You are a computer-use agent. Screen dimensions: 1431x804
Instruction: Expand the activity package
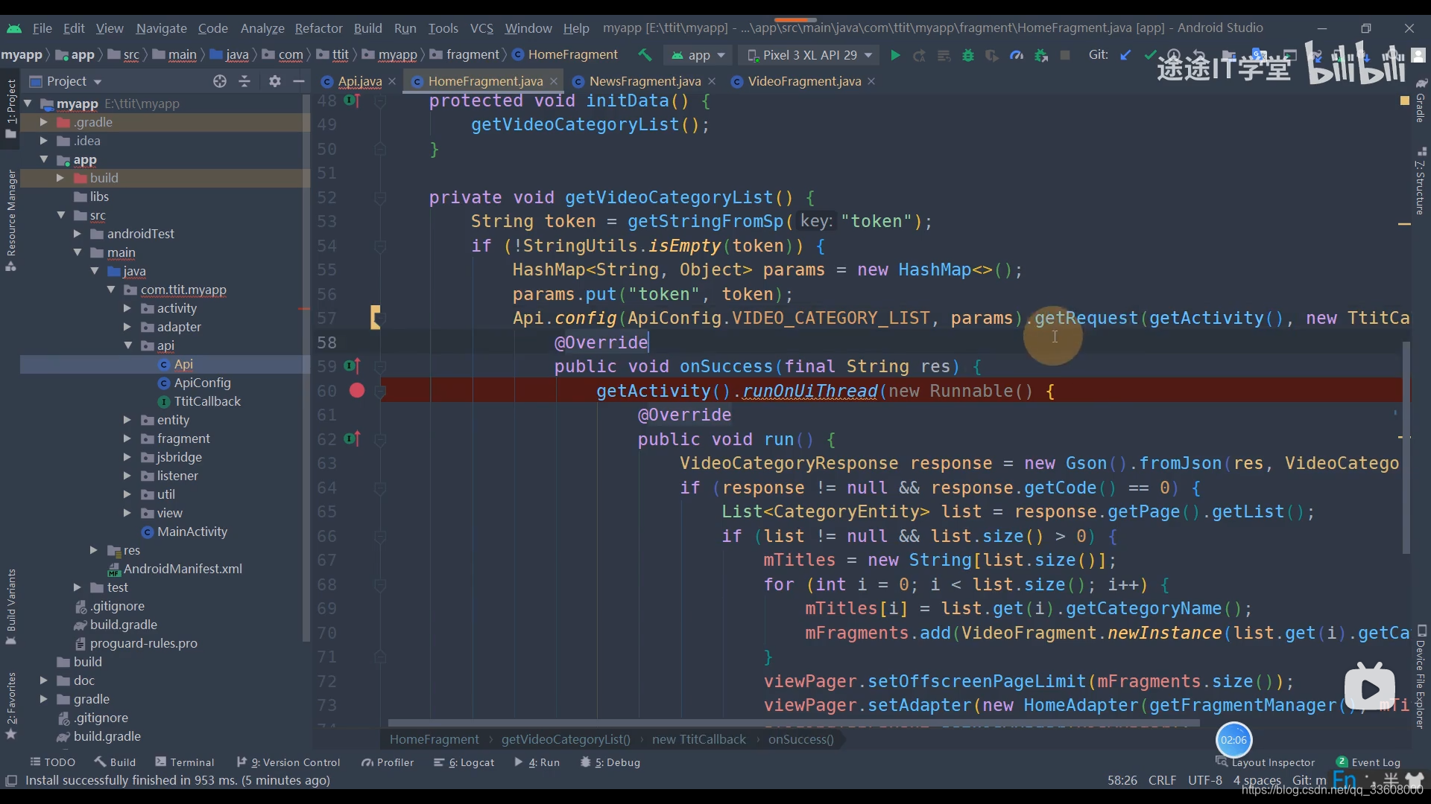(x=127, y=308)
